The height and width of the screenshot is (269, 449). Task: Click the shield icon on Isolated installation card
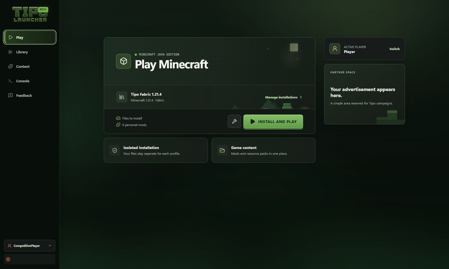coord(115,150)
